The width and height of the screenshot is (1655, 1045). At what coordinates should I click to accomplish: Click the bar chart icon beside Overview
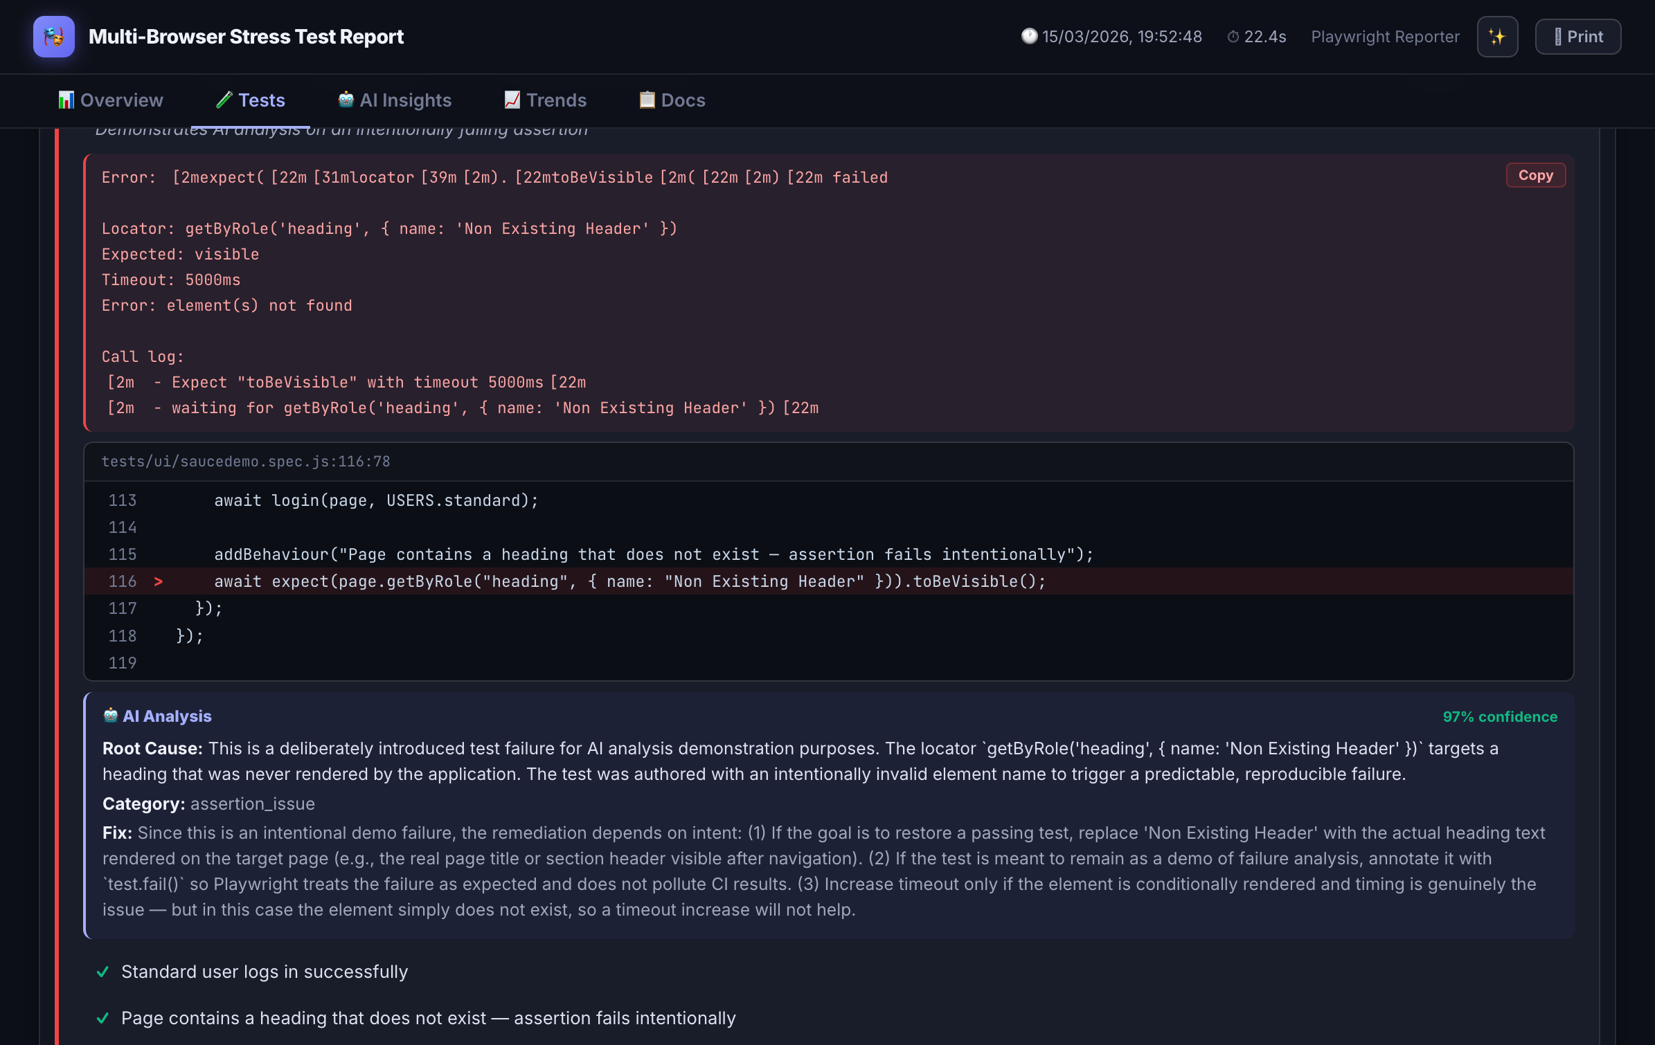tap(66, 100)
